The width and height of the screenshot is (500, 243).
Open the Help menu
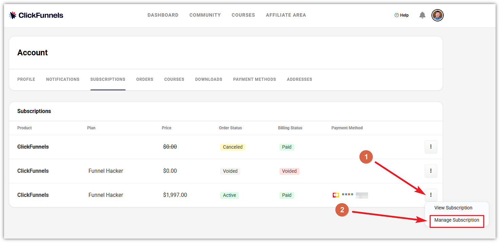point(402,15)
